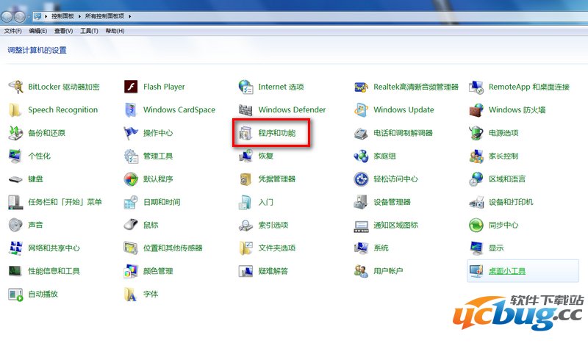Open the 文件(F) menu

[12, 31]
